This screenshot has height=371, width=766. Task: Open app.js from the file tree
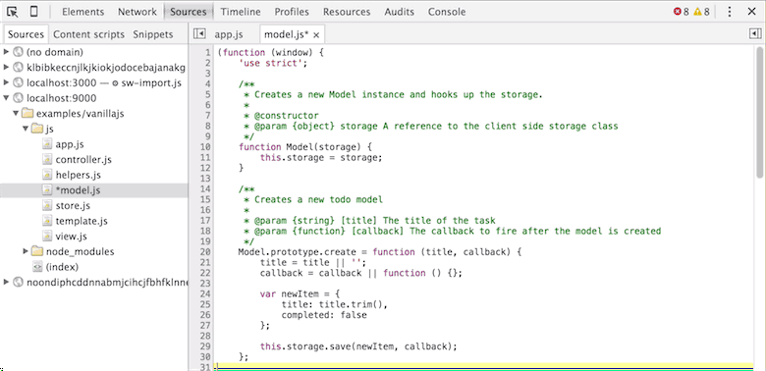pos(70,144)
